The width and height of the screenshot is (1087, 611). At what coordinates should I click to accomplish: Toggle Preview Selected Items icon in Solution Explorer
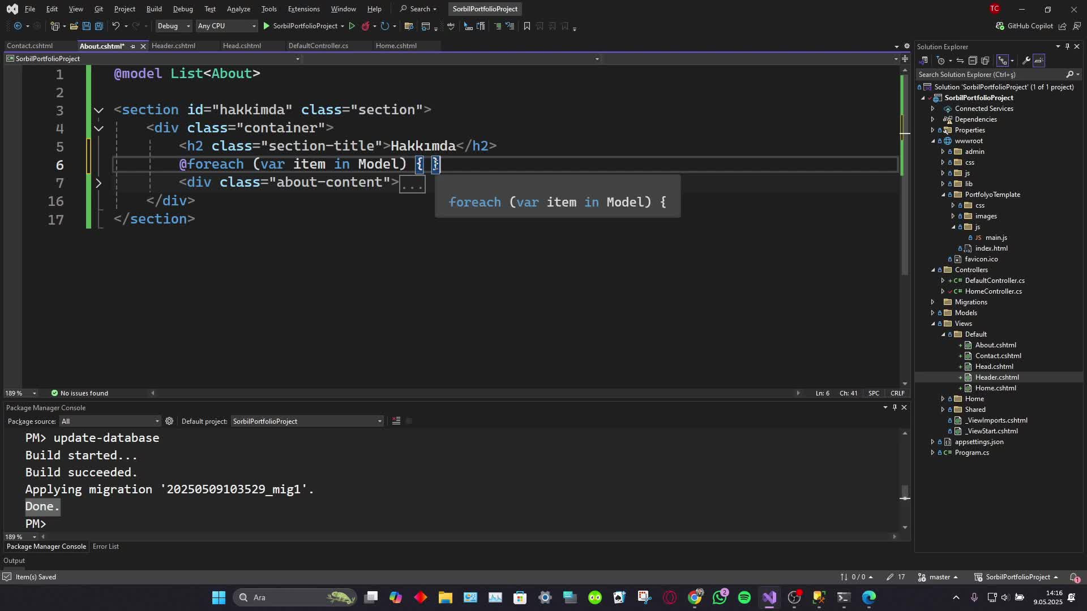tap(1039, 61)
